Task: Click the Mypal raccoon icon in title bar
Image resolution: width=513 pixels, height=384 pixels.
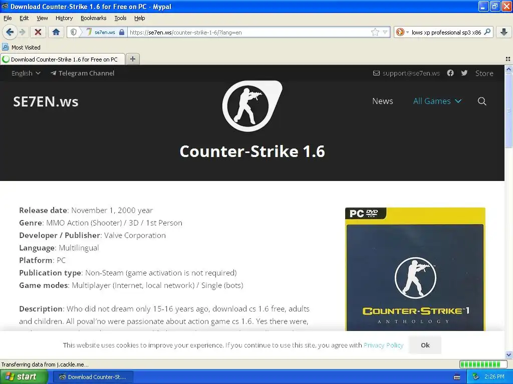Action: (x=5, y=6)
